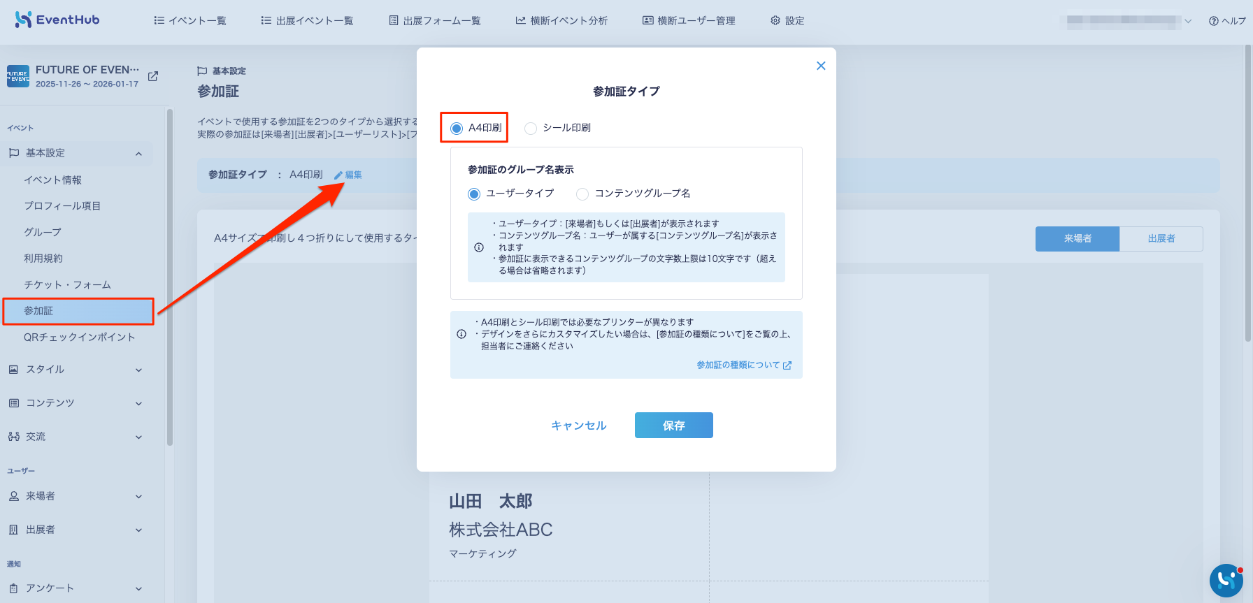
Task: Choose the ユーザータイプ radio button
Action: click(474, 194)
